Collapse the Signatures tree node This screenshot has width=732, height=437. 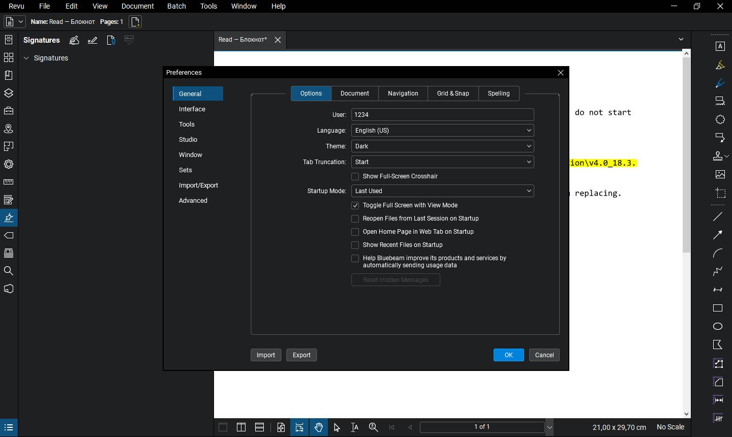point(26,58)
